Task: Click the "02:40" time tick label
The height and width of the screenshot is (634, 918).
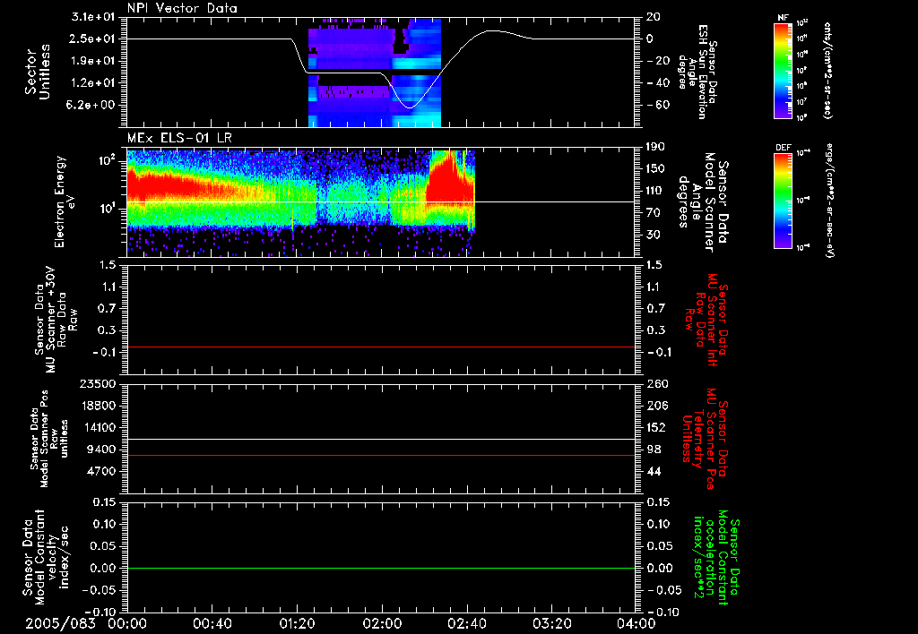Action: click(x=466, y=624)
